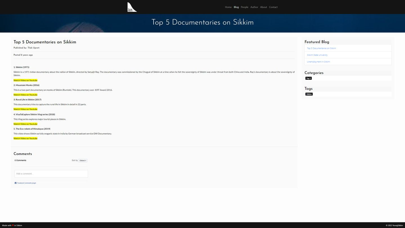Open the About page
The width and height of the screenshot is (405, 228).
coord(263,7)
